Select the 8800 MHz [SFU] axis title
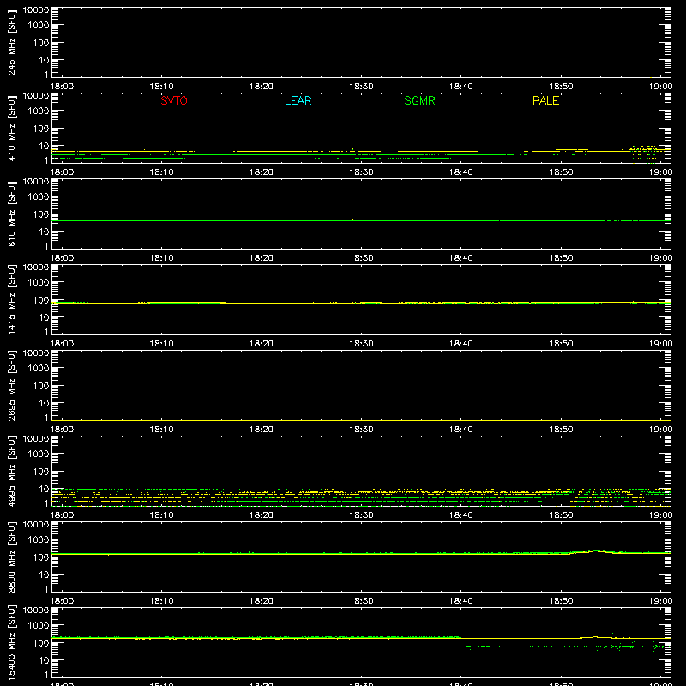The width and height of the screenshot is (686, 686). pyautogui.click(x=11, y=557)
